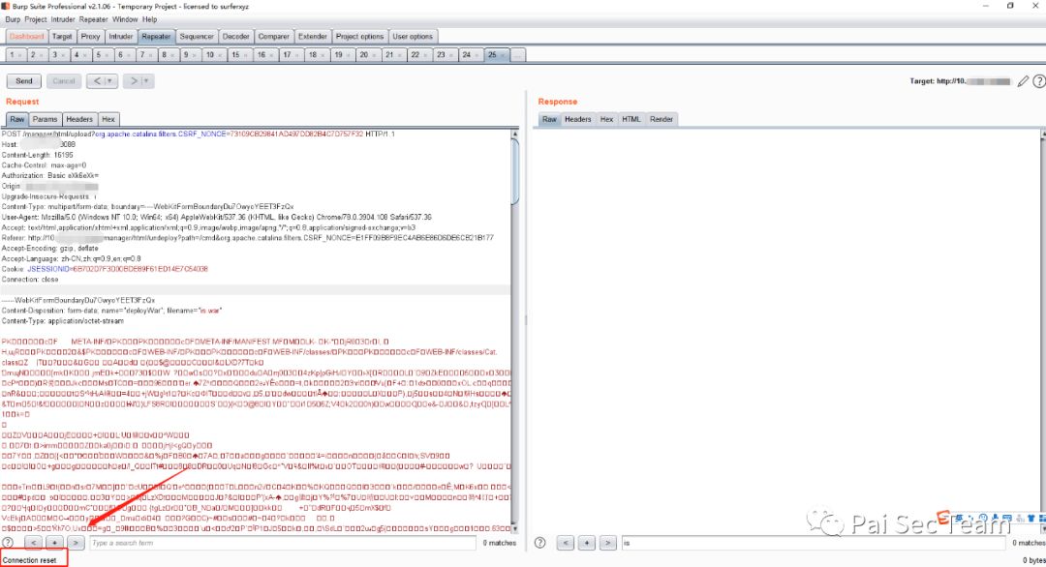Screen dimensions: 1046x567
Task: Open Repeater help question mark icon
Action: click(1038, 81)
